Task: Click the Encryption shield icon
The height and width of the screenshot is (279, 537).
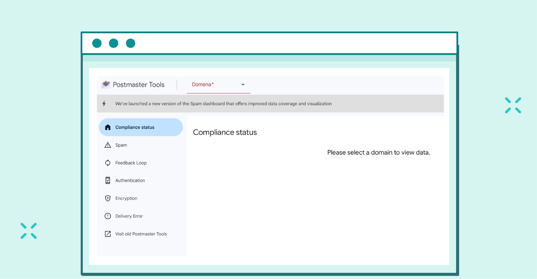Action: (x=108, y=198)
